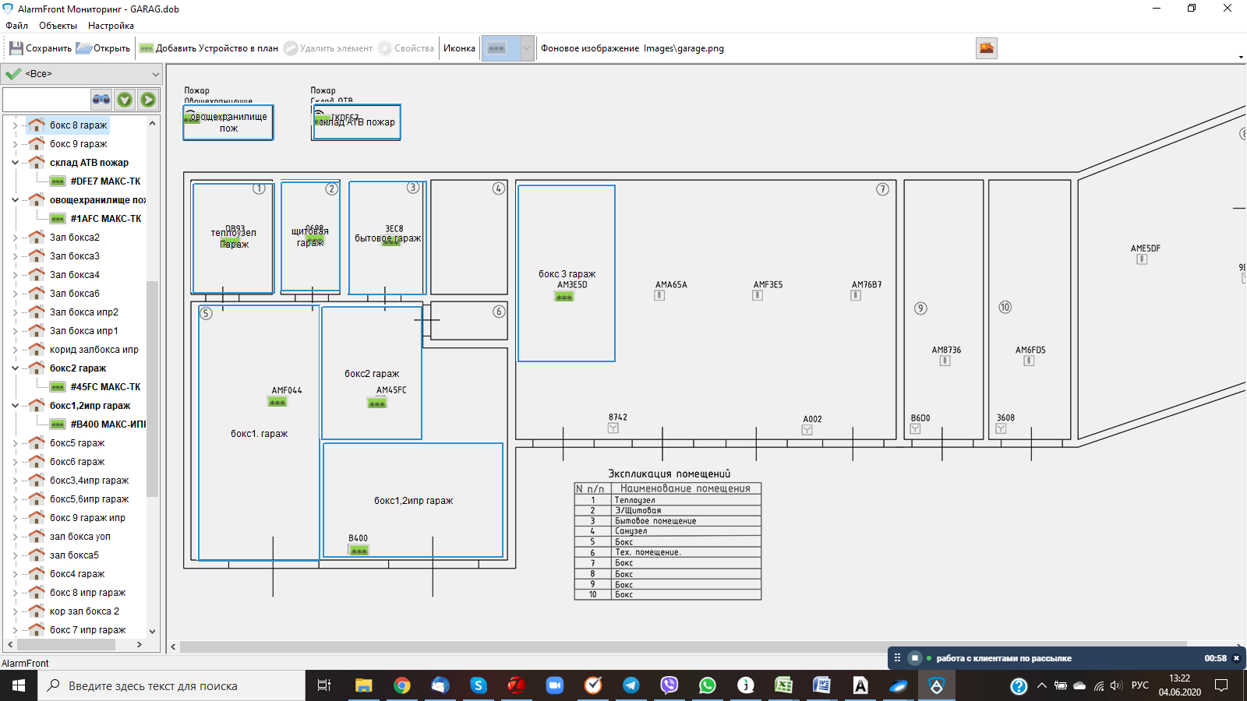Expand the Зал бокса2 tree node
Image resolution: width=1247 pixels, height=701 pixels.
[x=15, y=238]
